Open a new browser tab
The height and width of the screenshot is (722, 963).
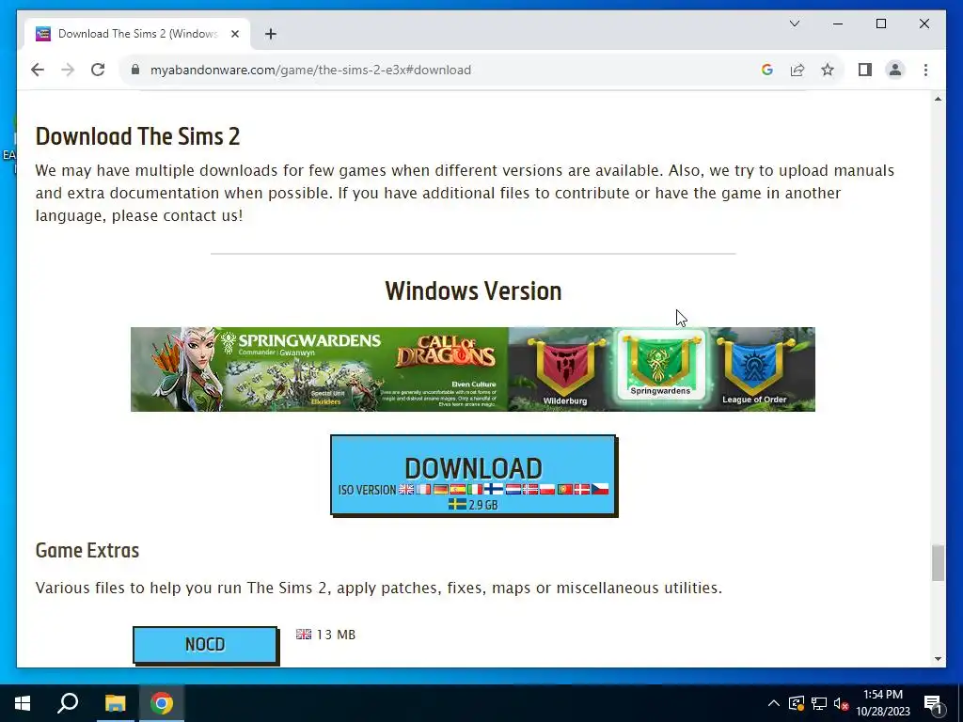(271, 34)
